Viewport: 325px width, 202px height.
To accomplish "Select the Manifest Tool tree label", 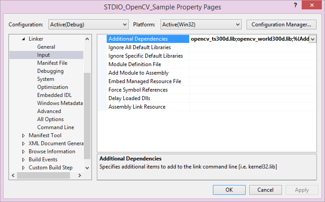I will pos(45,135).
